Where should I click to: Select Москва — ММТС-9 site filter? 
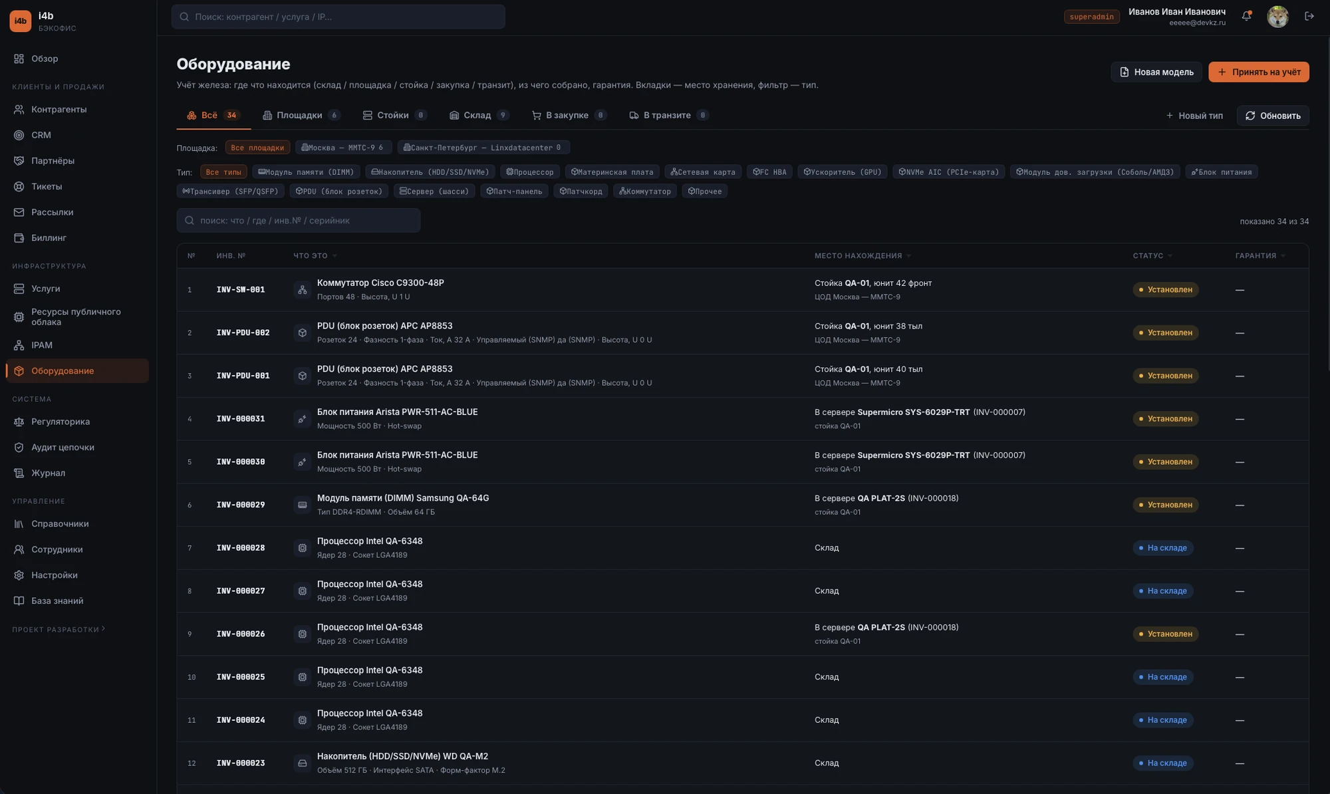point(343,148)
